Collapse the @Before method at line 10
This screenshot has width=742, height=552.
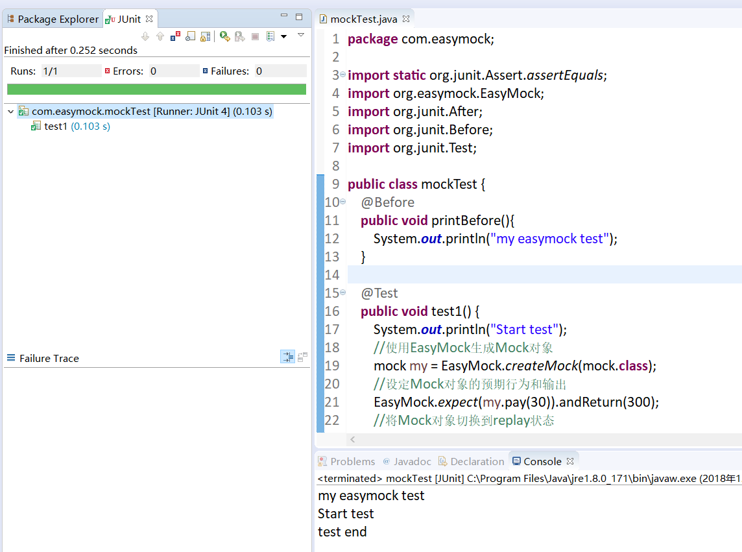(x=342, y=202)
